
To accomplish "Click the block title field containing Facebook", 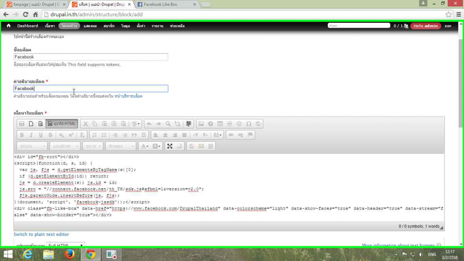I will tap(91, 57).
